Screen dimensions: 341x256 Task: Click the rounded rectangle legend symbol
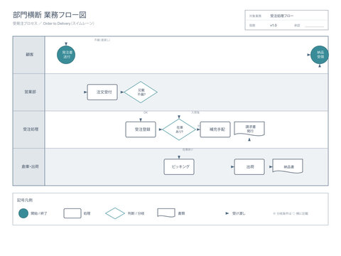click(x=72, y=213)
